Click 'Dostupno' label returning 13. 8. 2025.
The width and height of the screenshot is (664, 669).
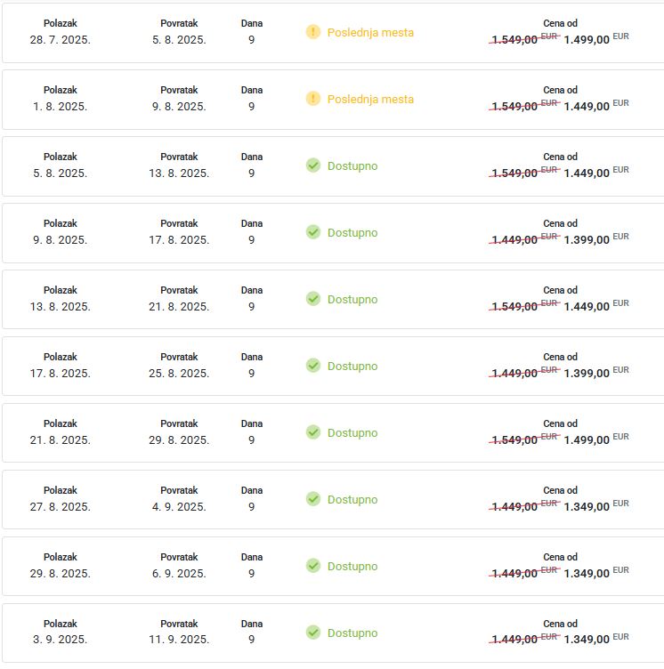tap(352, 166)
